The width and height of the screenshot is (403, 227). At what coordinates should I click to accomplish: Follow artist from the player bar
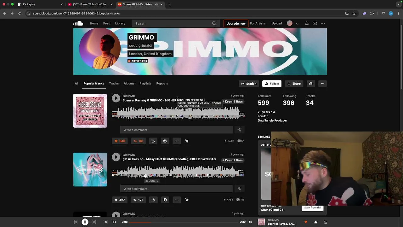click(316, 222)
